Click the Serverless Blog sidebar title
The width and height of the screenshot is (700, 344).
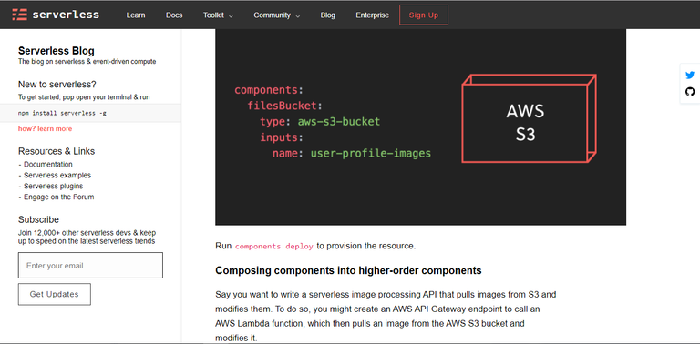coord(57,51)
